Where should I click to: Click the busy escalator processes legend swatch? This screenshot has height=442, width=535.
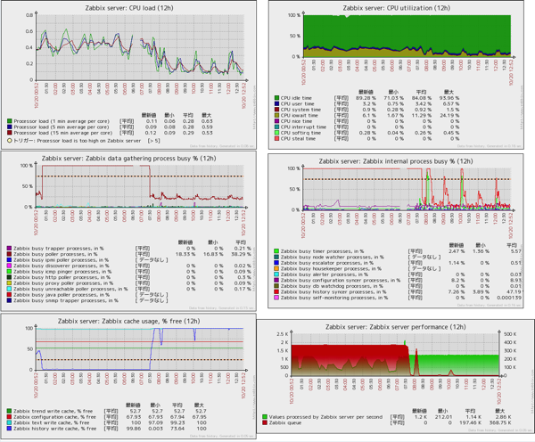[x=276, y=263]
